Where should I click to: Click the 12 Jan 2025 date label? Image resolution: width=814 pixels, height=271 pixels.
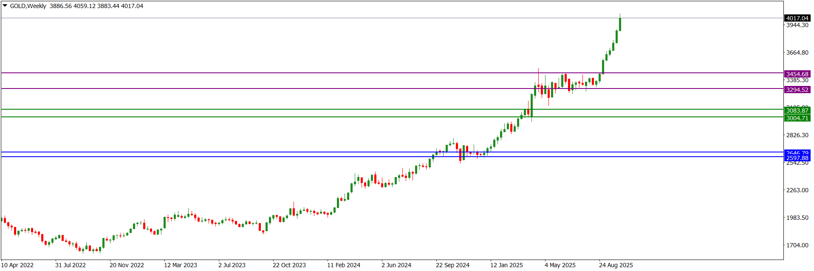tap(506, 265)
